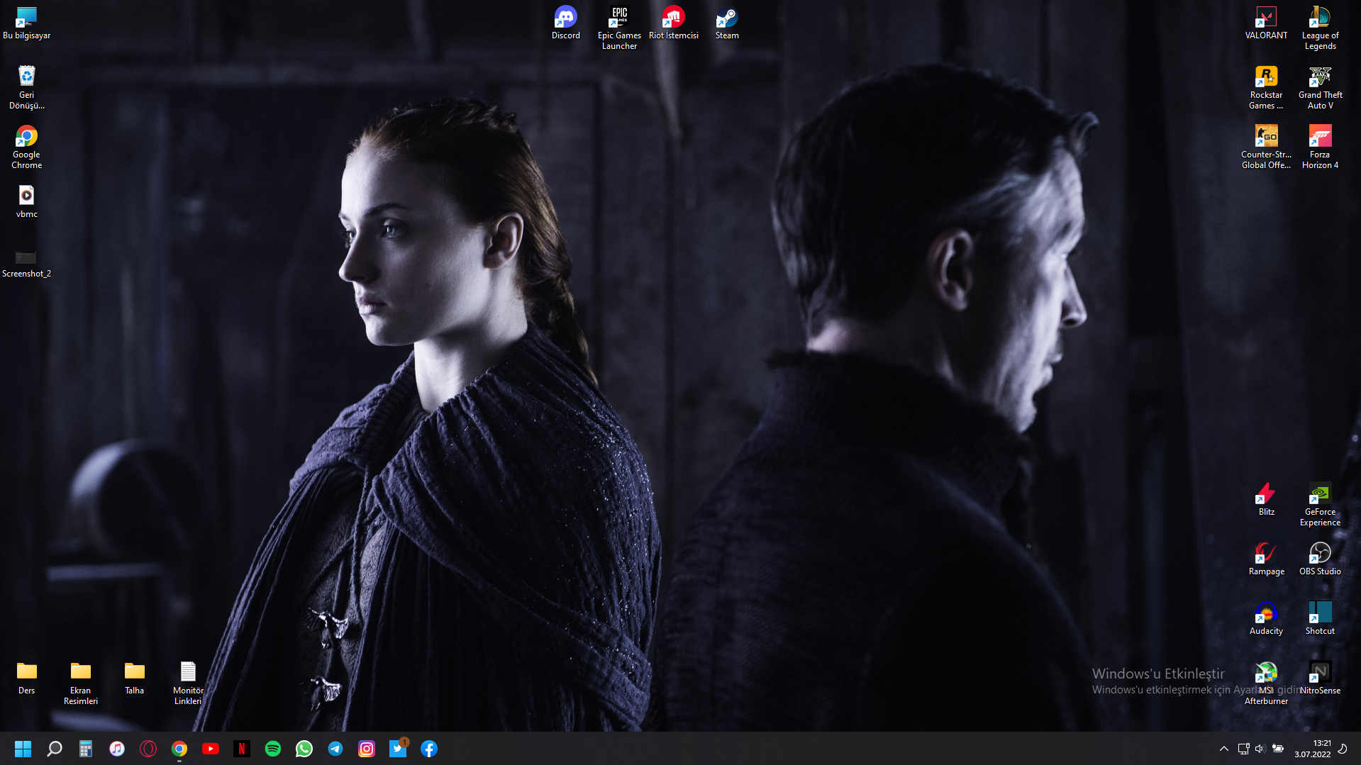Open Opera browser from the taskbar
The image size is (1361, 765).
(148, 749)
